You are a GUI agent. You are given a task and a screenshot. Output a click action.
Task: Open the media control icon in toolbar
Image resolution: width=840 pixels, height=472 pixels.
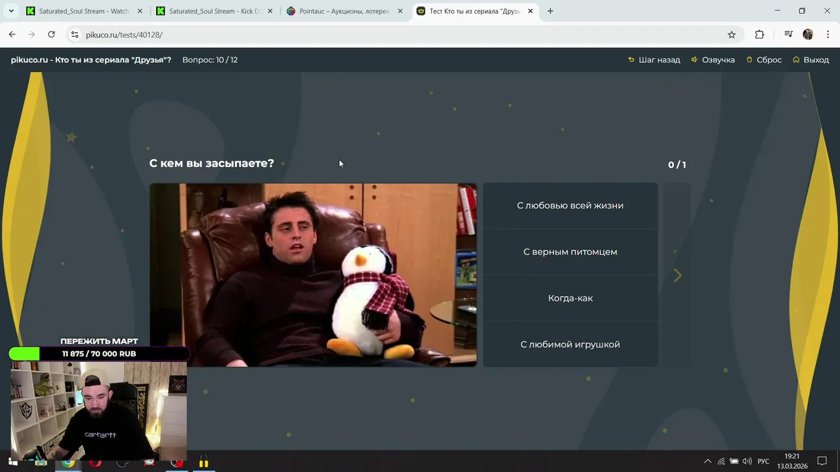click(x=789, y=35)
